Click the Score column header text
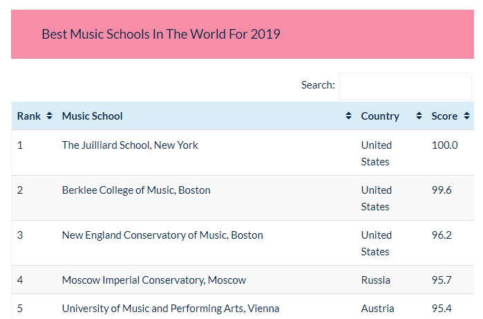The width and height of the screenshot is (483, 319). click(444, 116)
